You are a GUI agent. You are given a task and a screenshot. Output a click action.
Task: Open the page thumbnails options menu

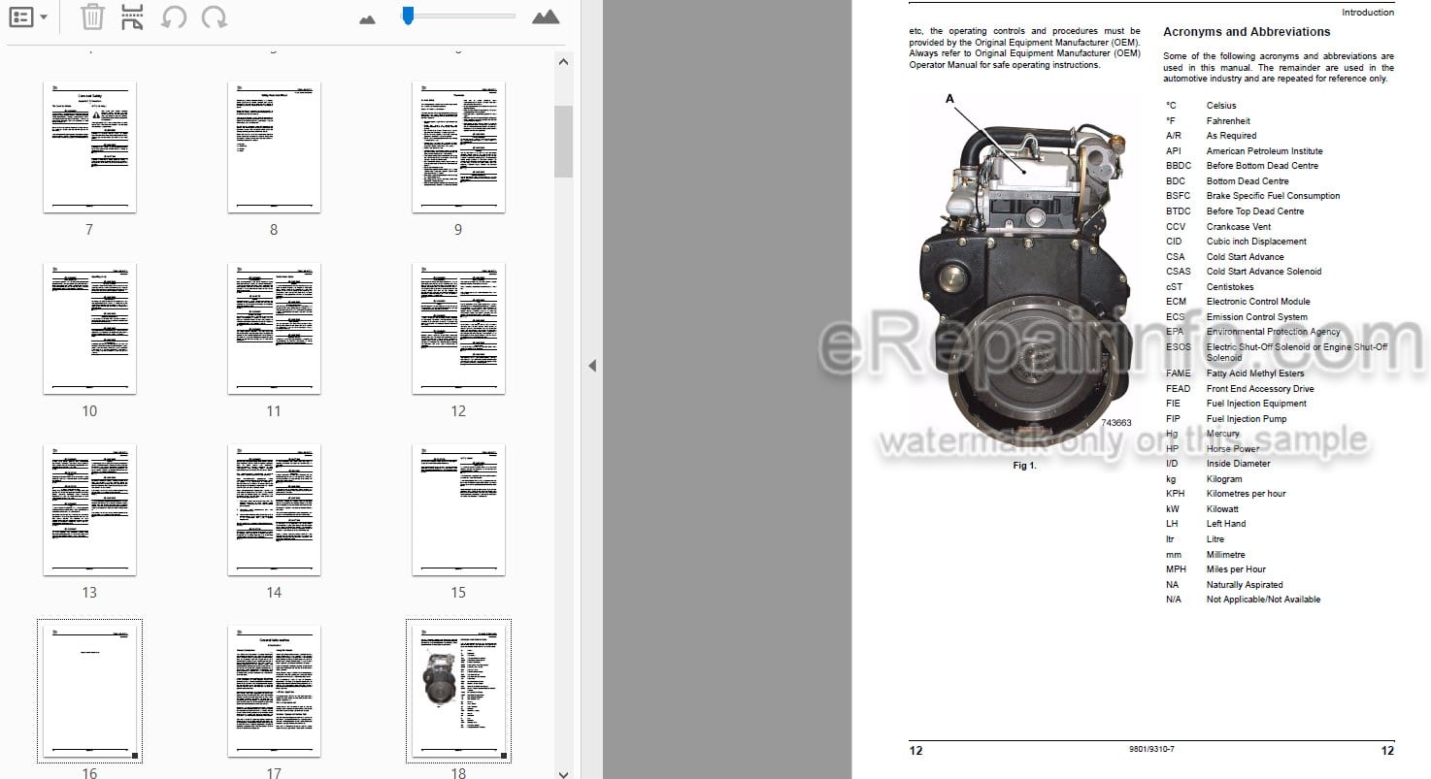tap(27, 16)
